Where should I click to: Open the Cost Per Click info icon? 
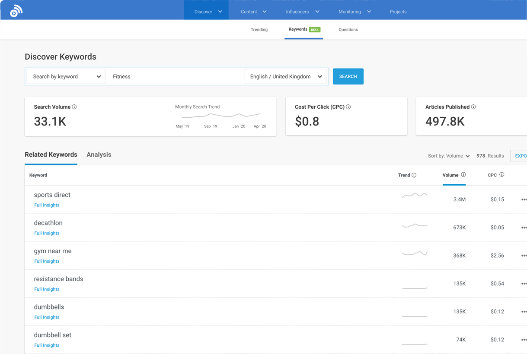click(x=348, y=106)
